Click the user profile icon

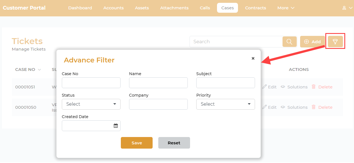[x=344, y=8]
